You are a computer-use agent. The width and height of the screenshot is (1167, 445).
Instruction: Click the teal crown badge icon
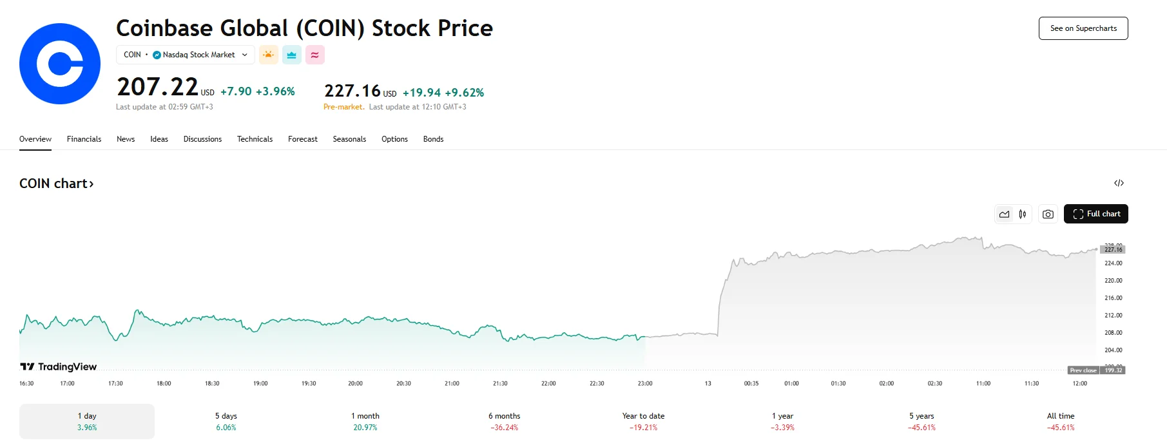point(292,55)
